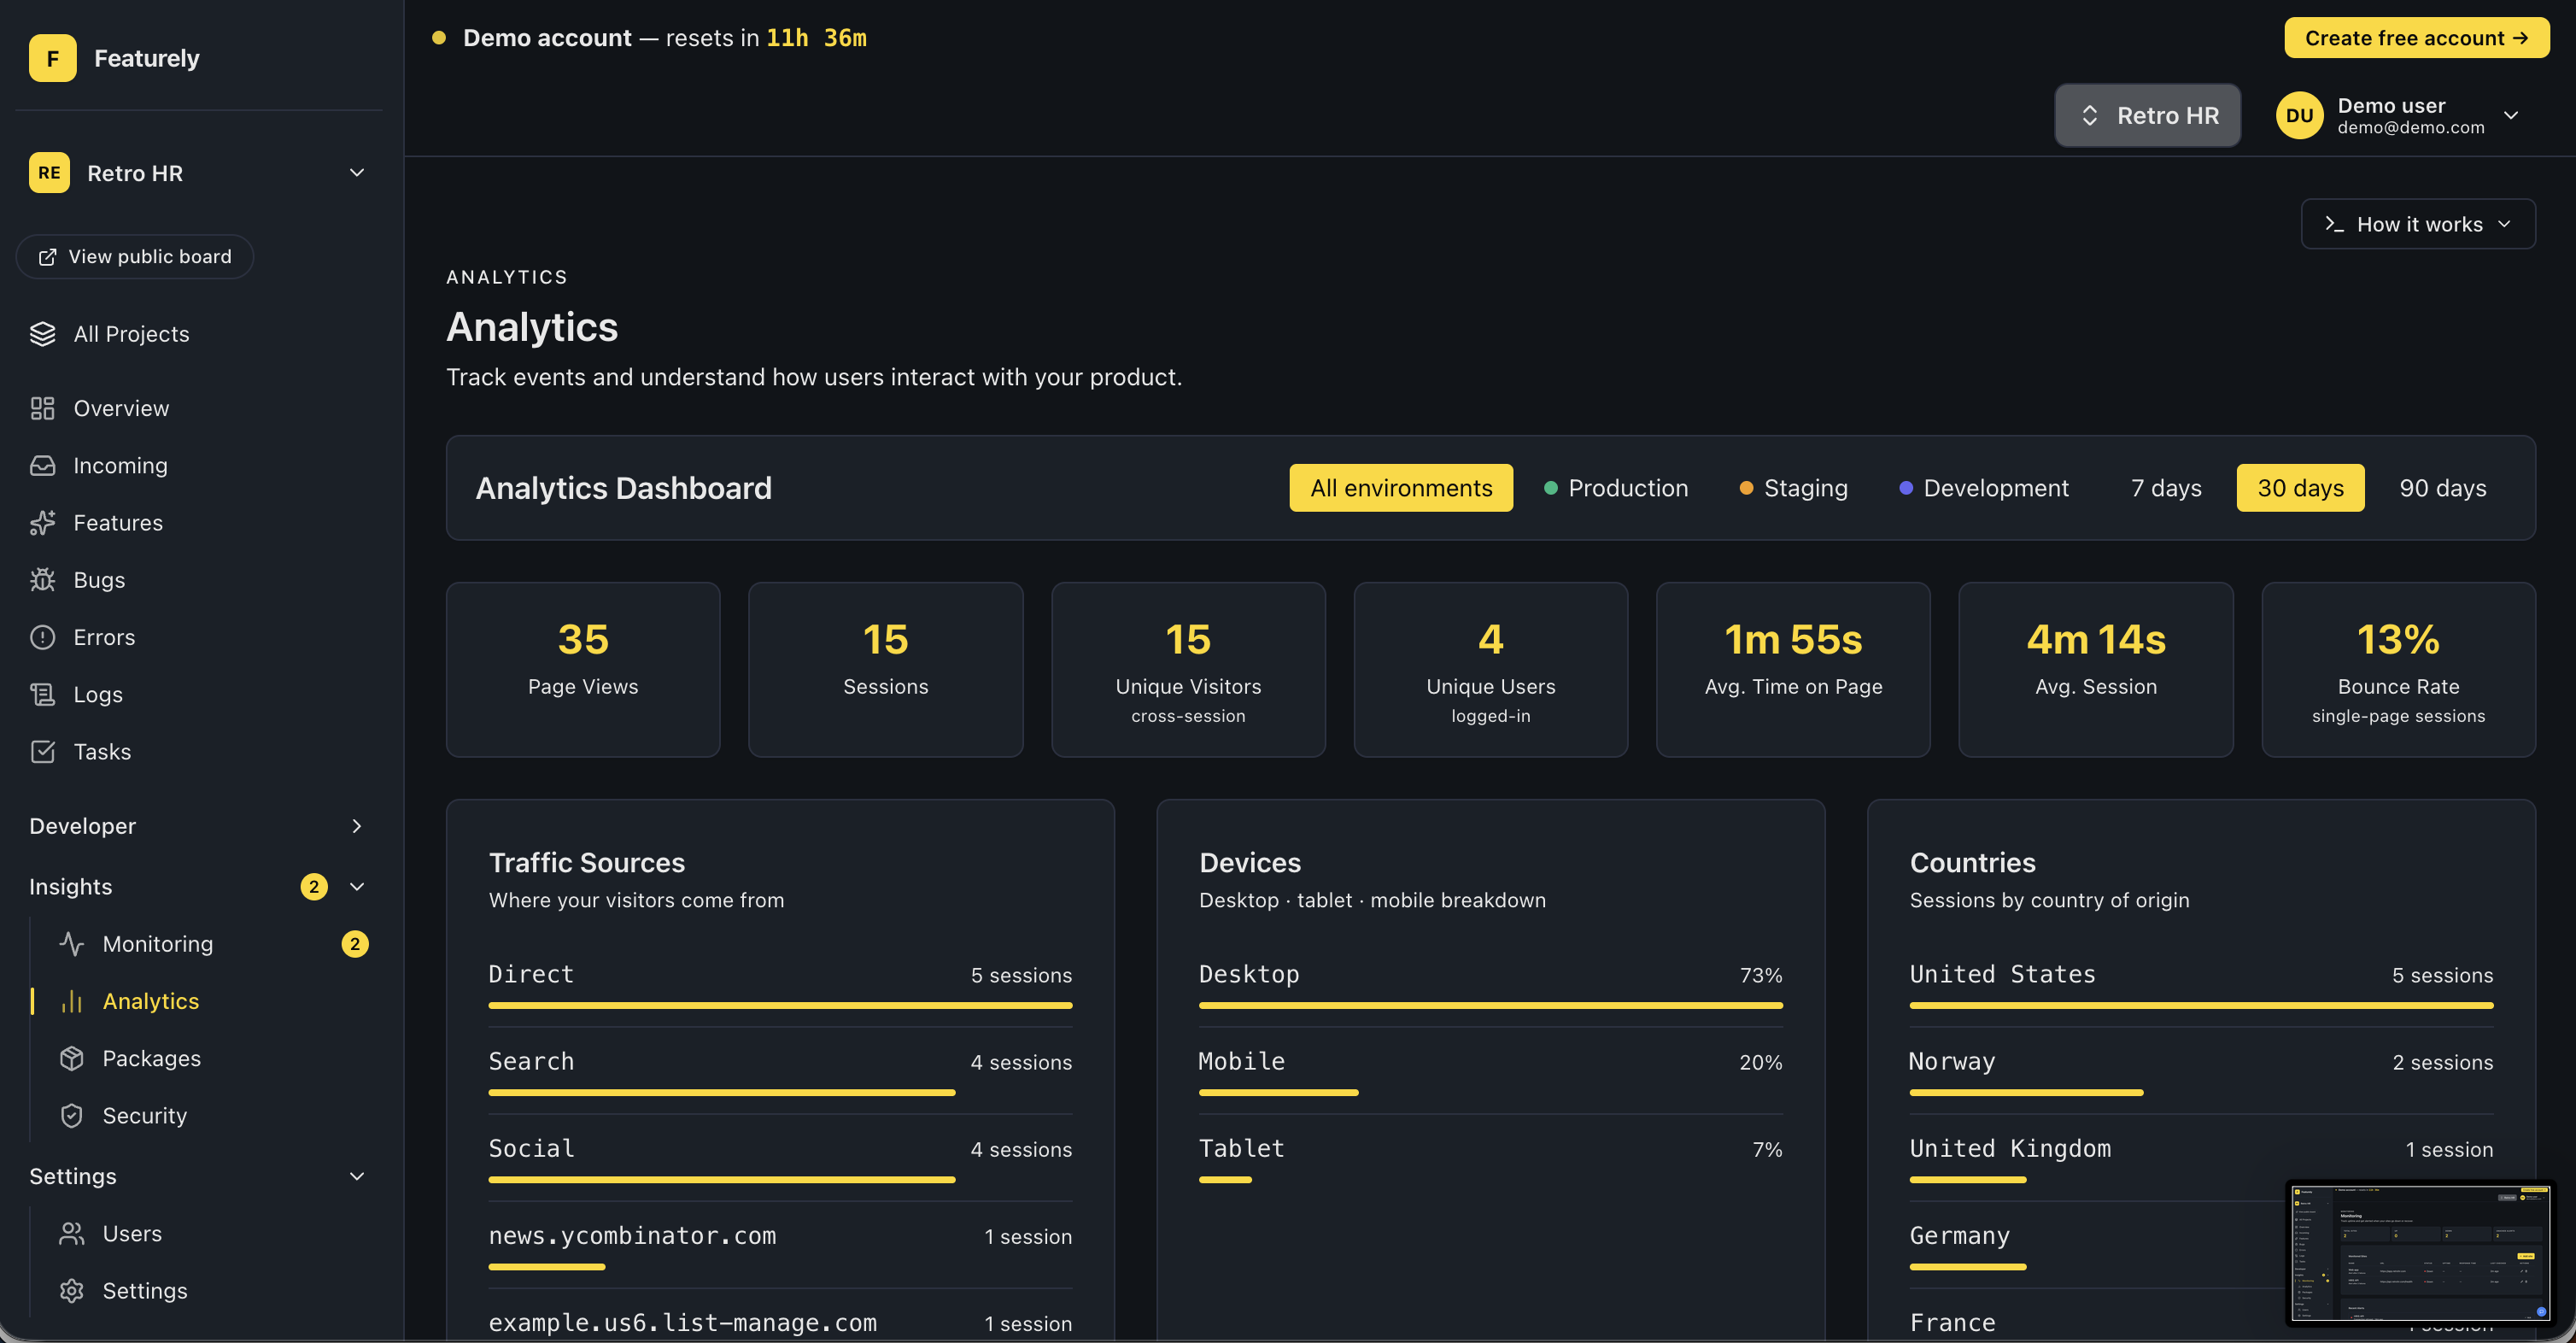Open the Overview page
This screenshot has height=1343, width=2576.
pos(121,408)
